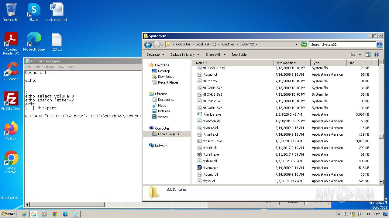Open the recent pages dropdown arrow

(163, 45)
